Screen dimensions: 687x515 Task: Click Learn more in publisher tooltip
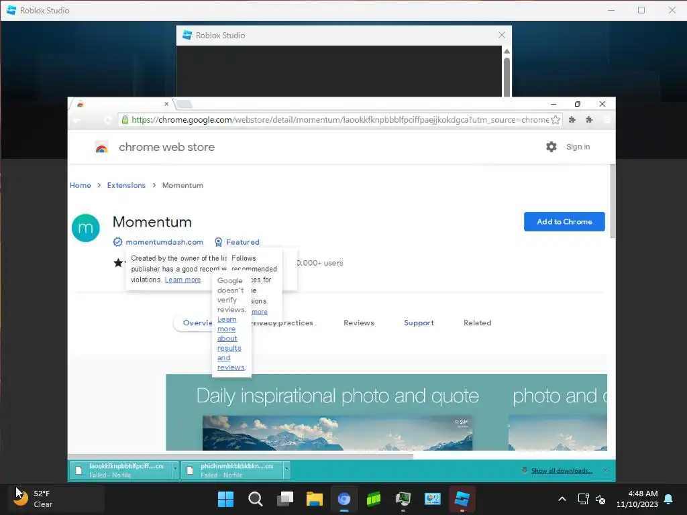click(182, 280)
